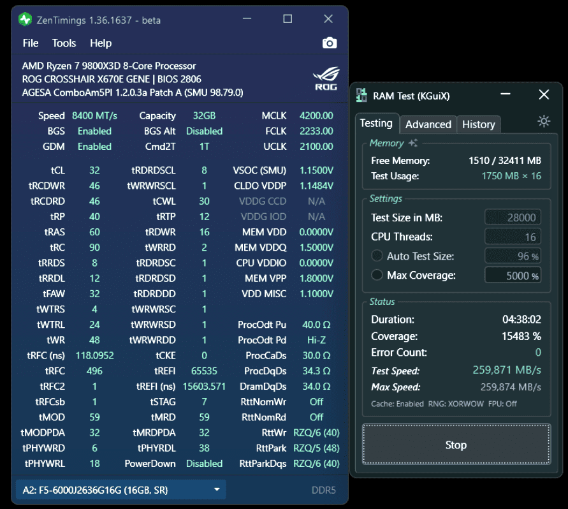The width and height of the screenshot is (568, 509).
Task: Click the tRC value 90
Action: [94, 247]
